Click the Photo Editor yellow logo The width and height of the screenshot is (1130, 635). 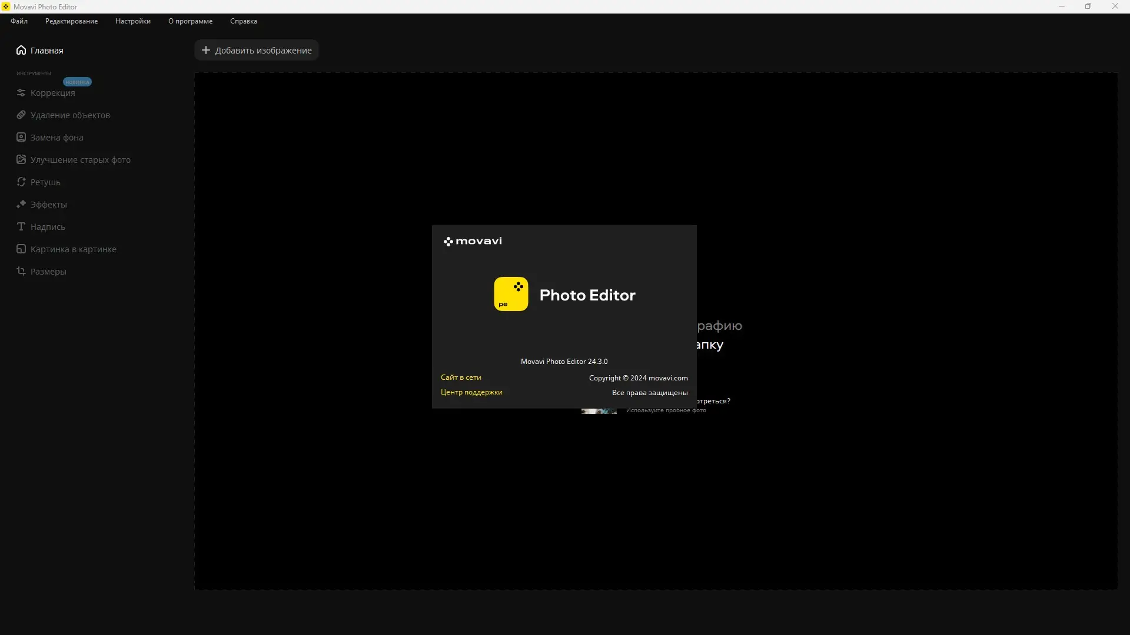[x=511, y=294]
